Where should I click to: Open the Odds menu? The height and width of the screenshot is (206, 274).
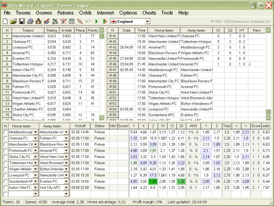click(x=85, y=13)
